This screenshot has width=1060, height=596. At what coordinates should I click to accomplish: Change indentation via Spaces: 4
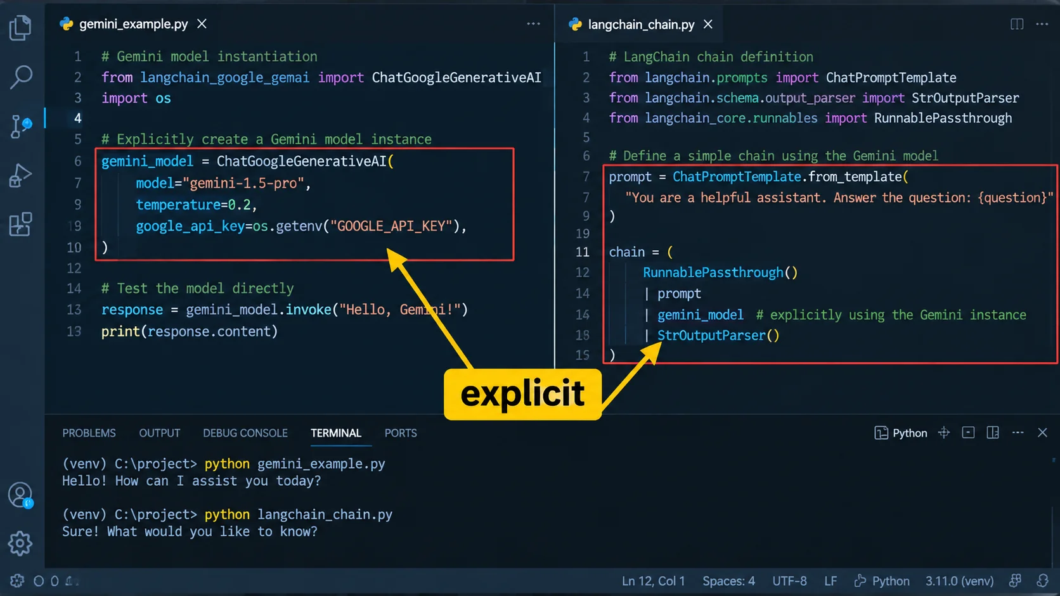tap(728, 581)
